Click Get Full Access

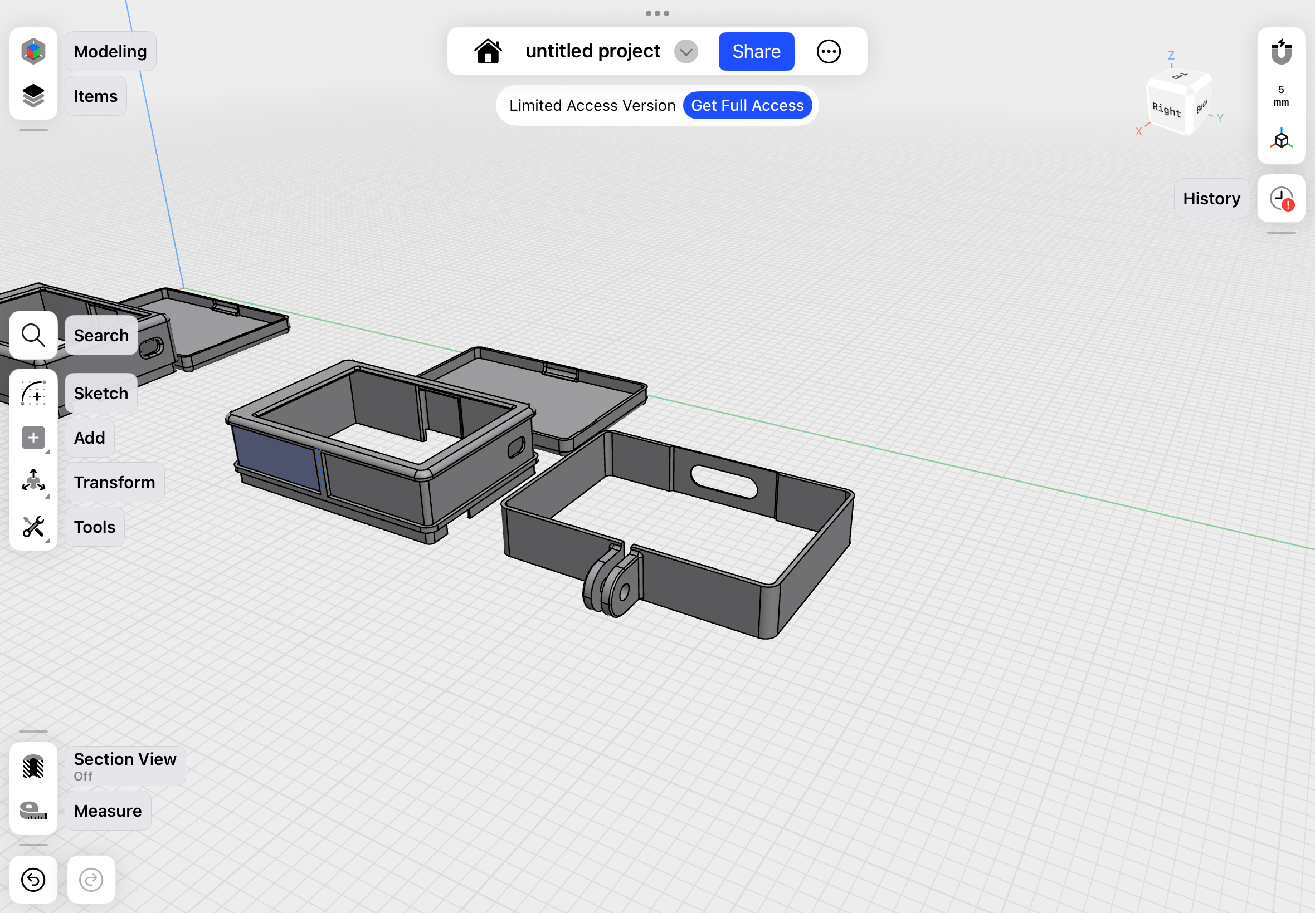pyautogui.click(x=747, y=106)
